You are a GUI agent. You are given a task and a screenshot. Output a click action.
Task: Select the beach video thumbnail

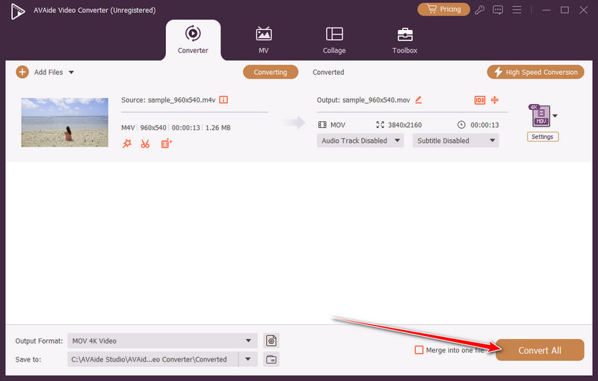[x=64, y=122]
